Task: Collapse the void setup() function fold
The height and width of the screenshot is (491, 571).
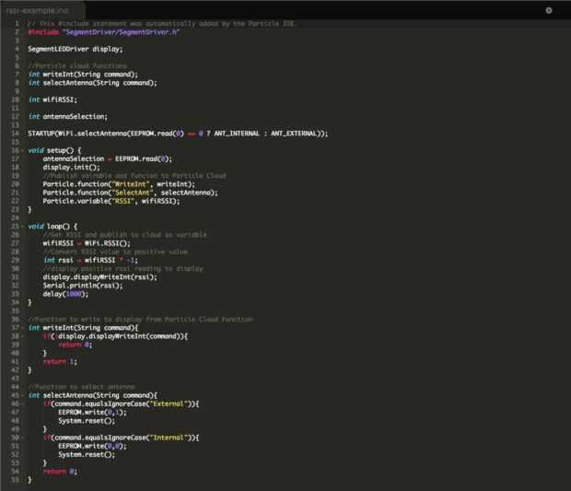Action: 23,150
